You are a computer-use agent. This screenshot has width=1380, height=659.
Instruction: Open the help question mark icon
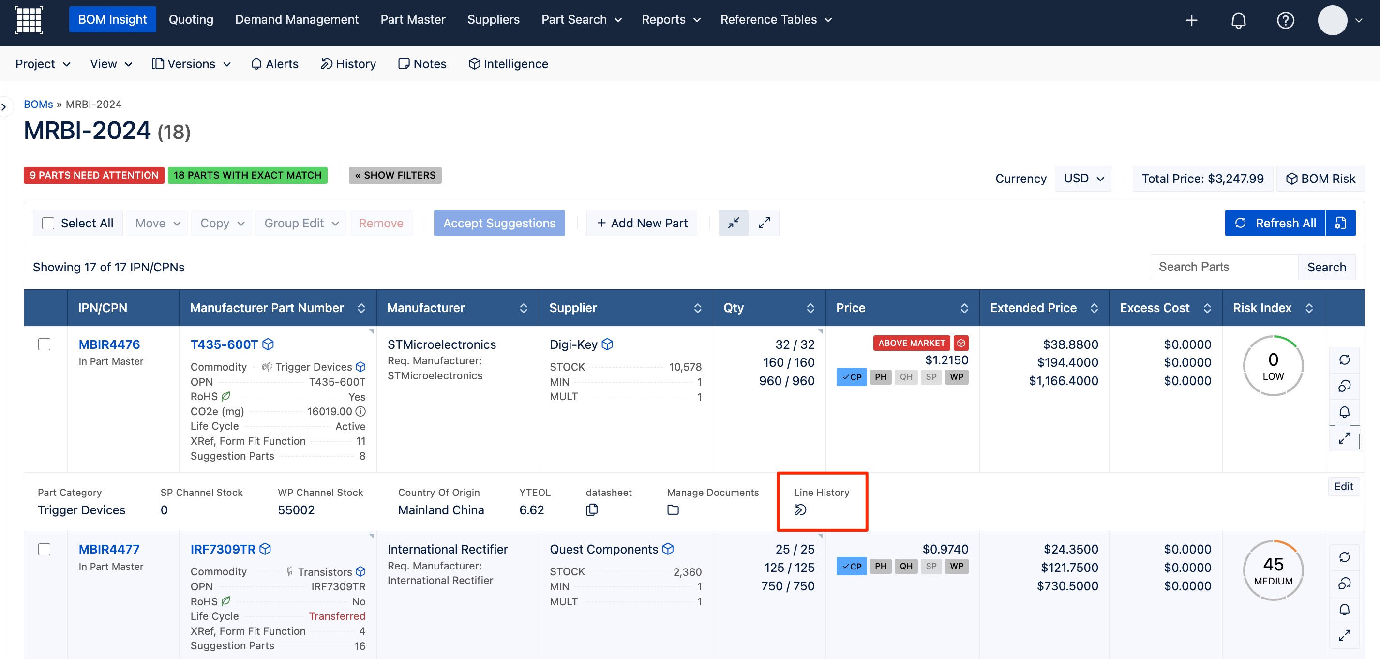pyautogui.click(x=1285, y=20)
